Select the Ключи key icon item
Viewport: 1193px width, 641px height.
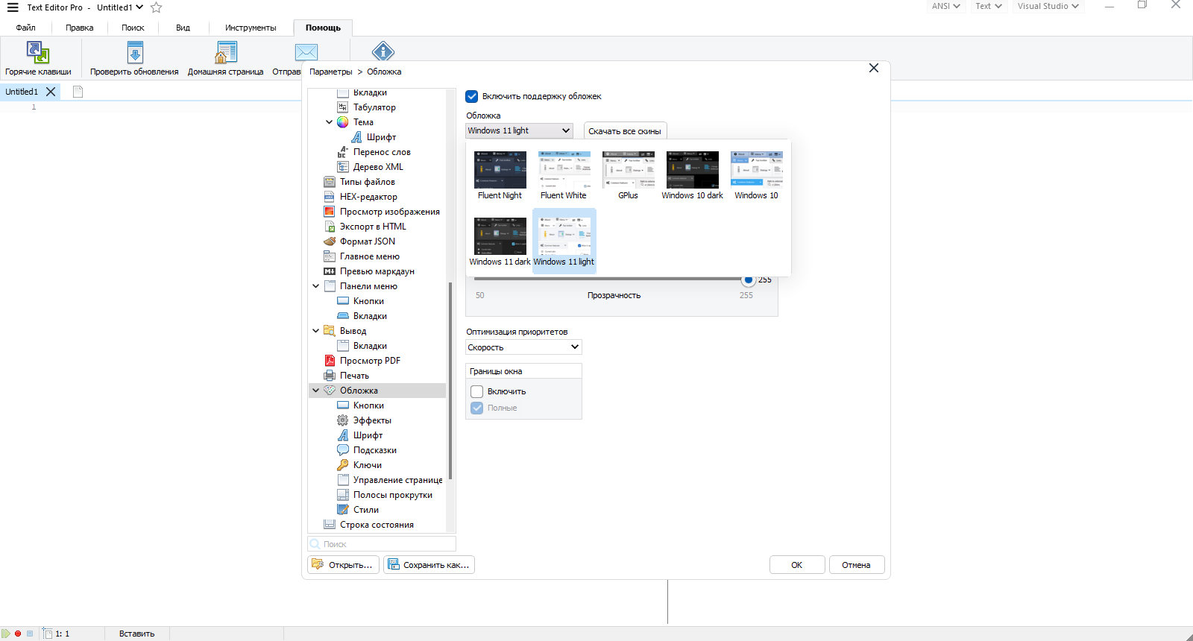coord(343,465)
